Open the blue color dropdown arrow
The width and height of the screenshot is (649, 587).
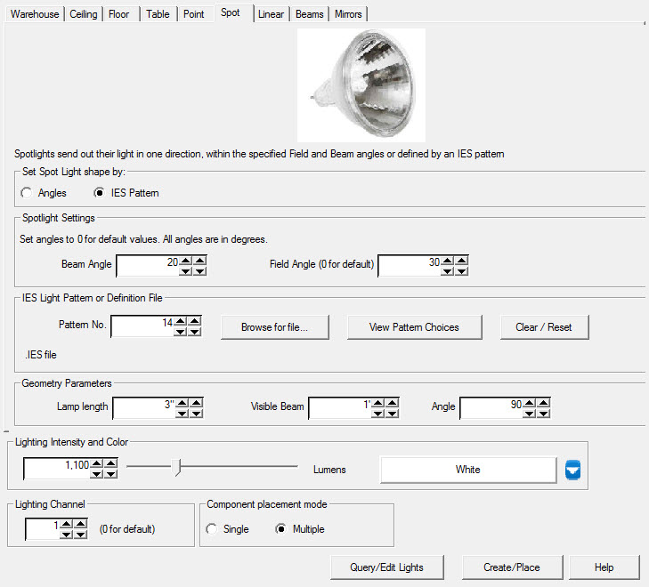[x=573, y=470]
